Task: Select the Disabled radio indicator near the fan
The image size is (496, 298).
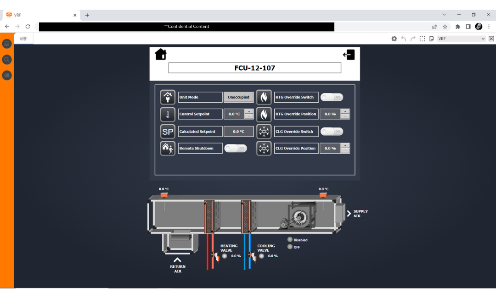Action: [x=289, y=239]
